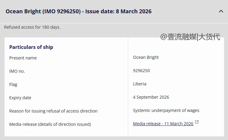The width and height of the screenshot is (228, 140).
Task: Click the 'Refused access for 180 days' text
Action: pyautogui.click(x=32, y=27)
